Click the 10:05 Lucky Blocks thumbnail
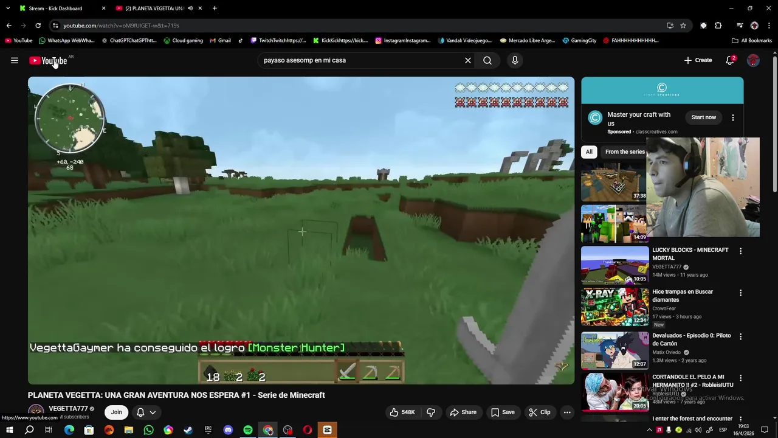Viewport: 778px width, 438px height. [615, 265]
